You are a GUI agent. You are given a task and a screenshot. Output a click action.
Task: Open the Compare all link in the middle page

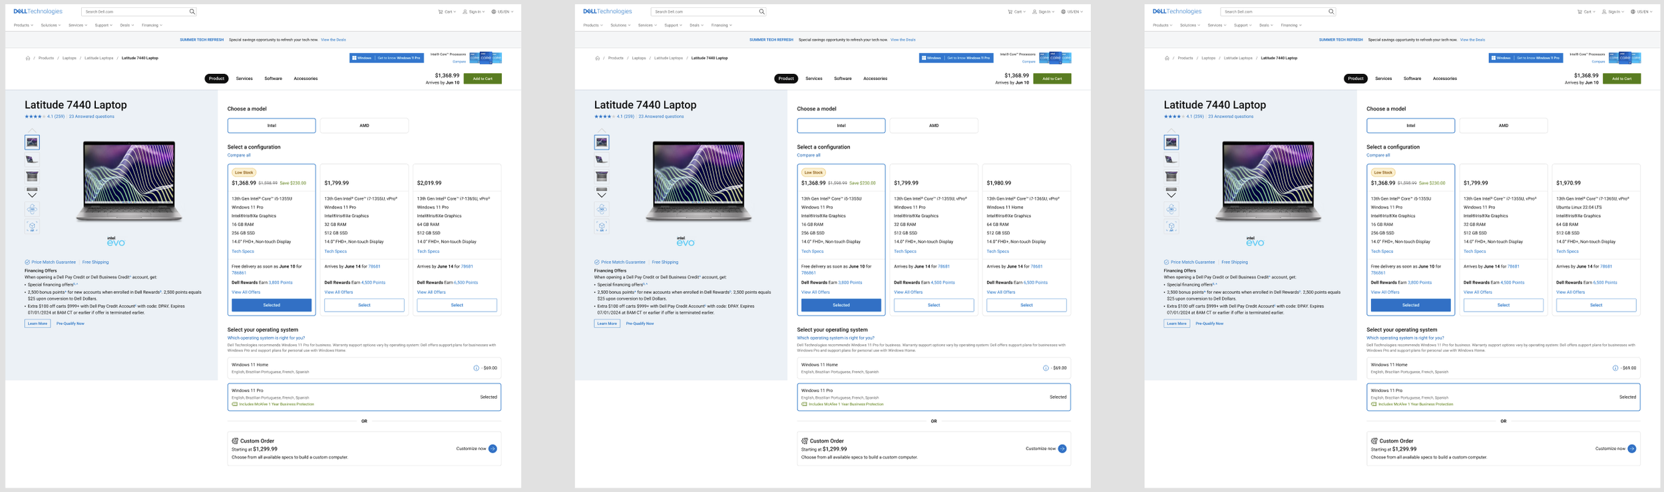[x=809, y=155]
